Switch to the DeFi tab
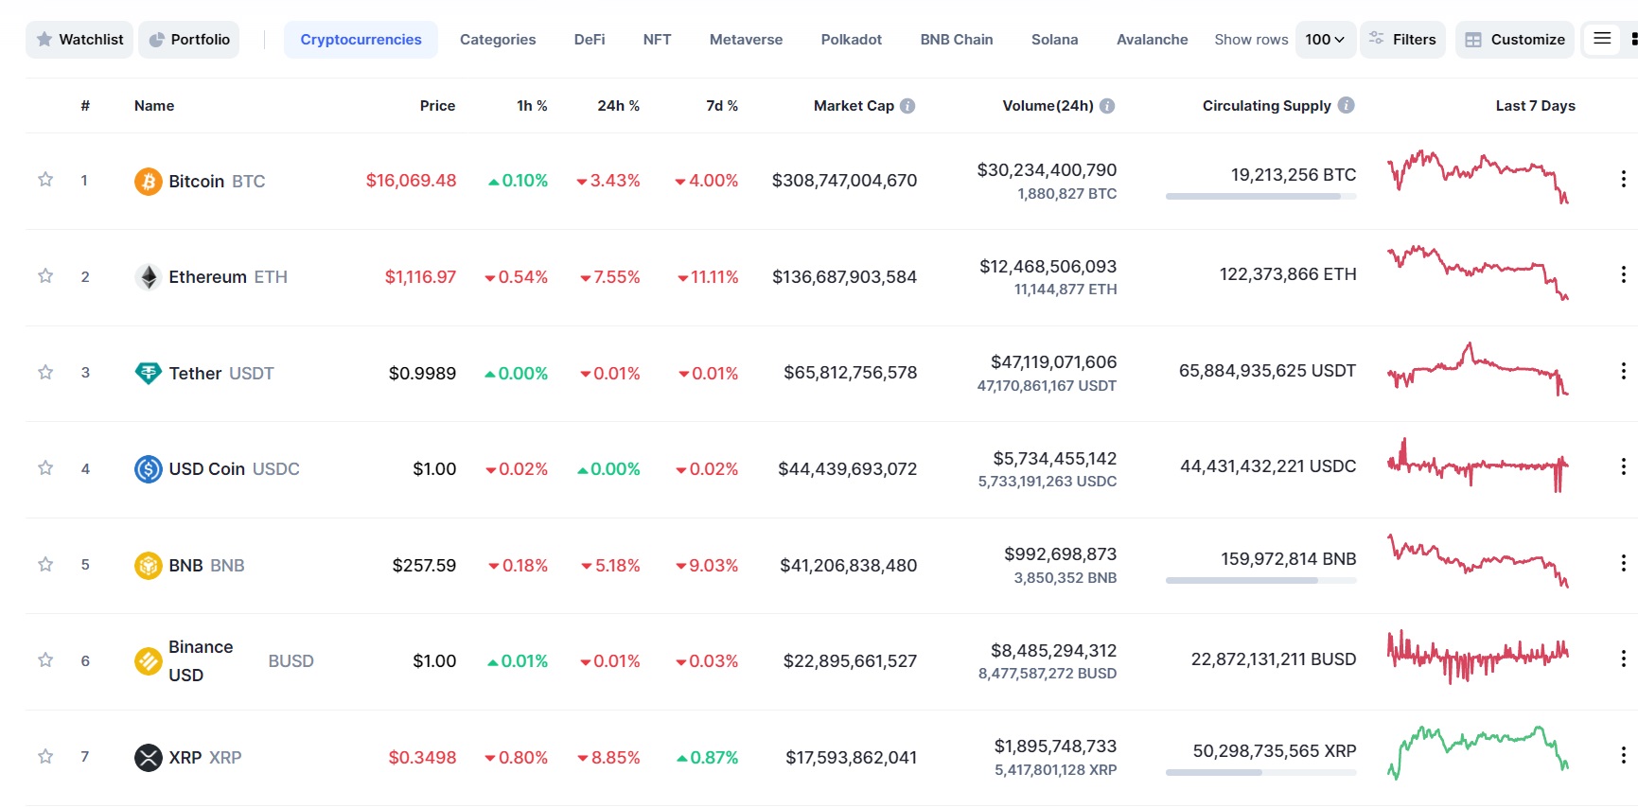 (590, 40)
